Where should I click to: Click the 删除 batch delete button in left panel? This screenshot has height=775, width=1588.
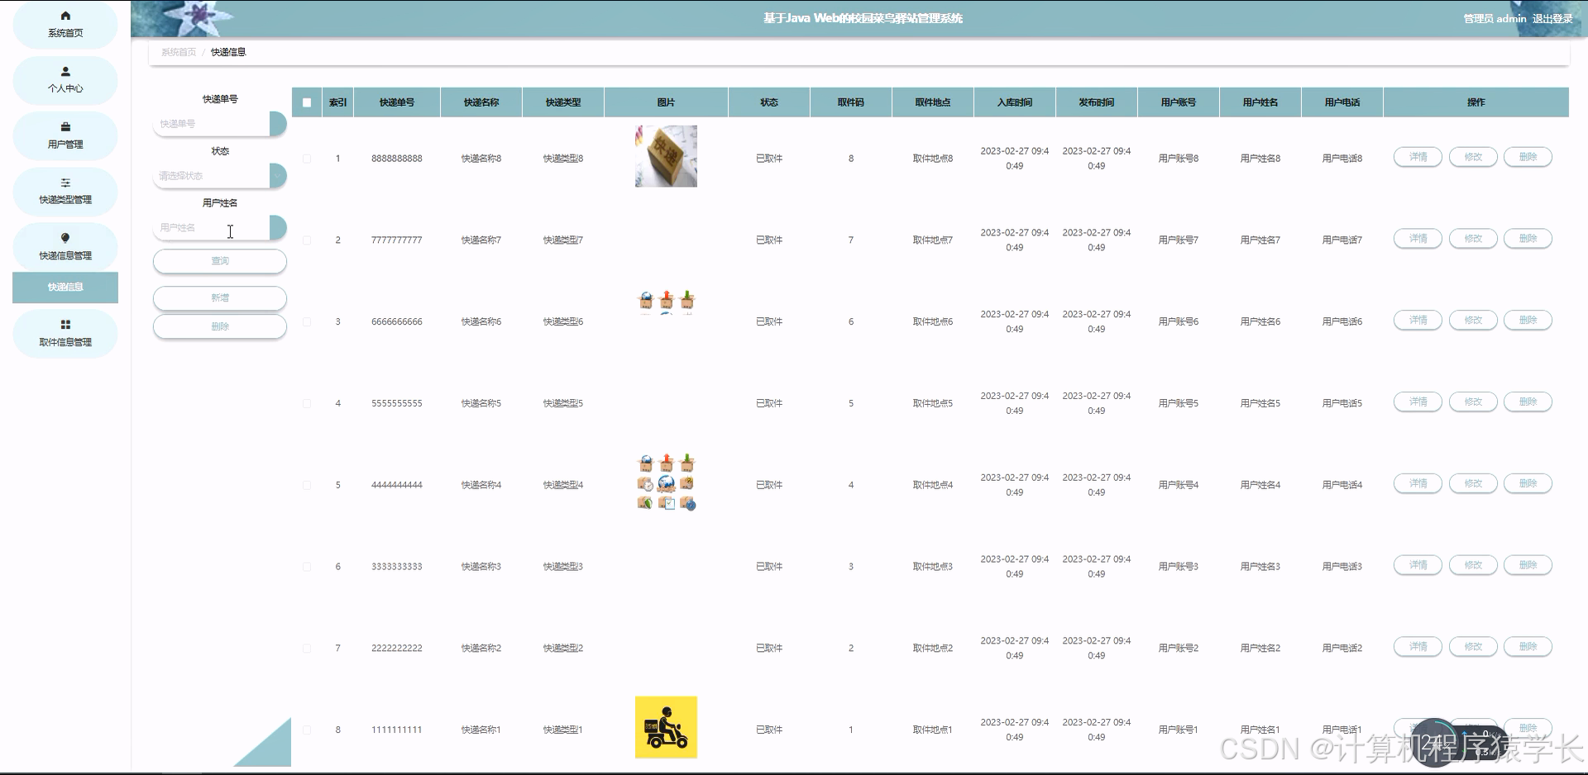tap(220, 327)
